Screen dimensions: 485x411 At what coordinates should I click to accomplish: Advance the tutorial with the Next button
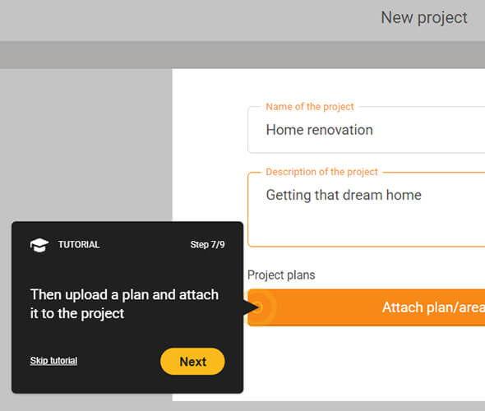click(x=192, y=362)
